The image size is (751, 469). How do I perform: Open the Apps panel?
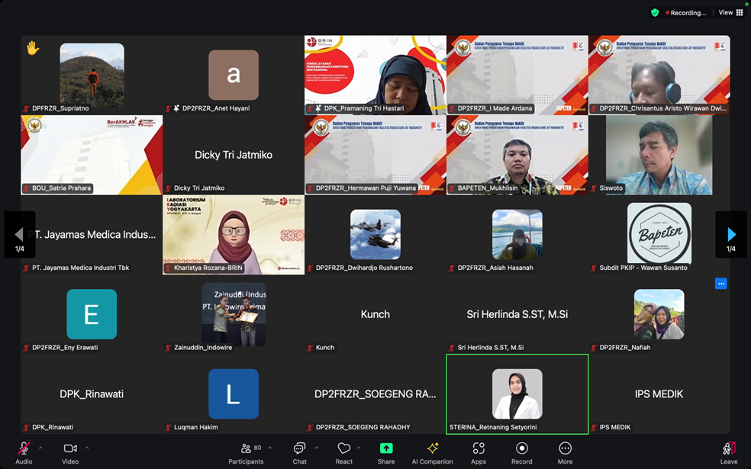point(479,449)
